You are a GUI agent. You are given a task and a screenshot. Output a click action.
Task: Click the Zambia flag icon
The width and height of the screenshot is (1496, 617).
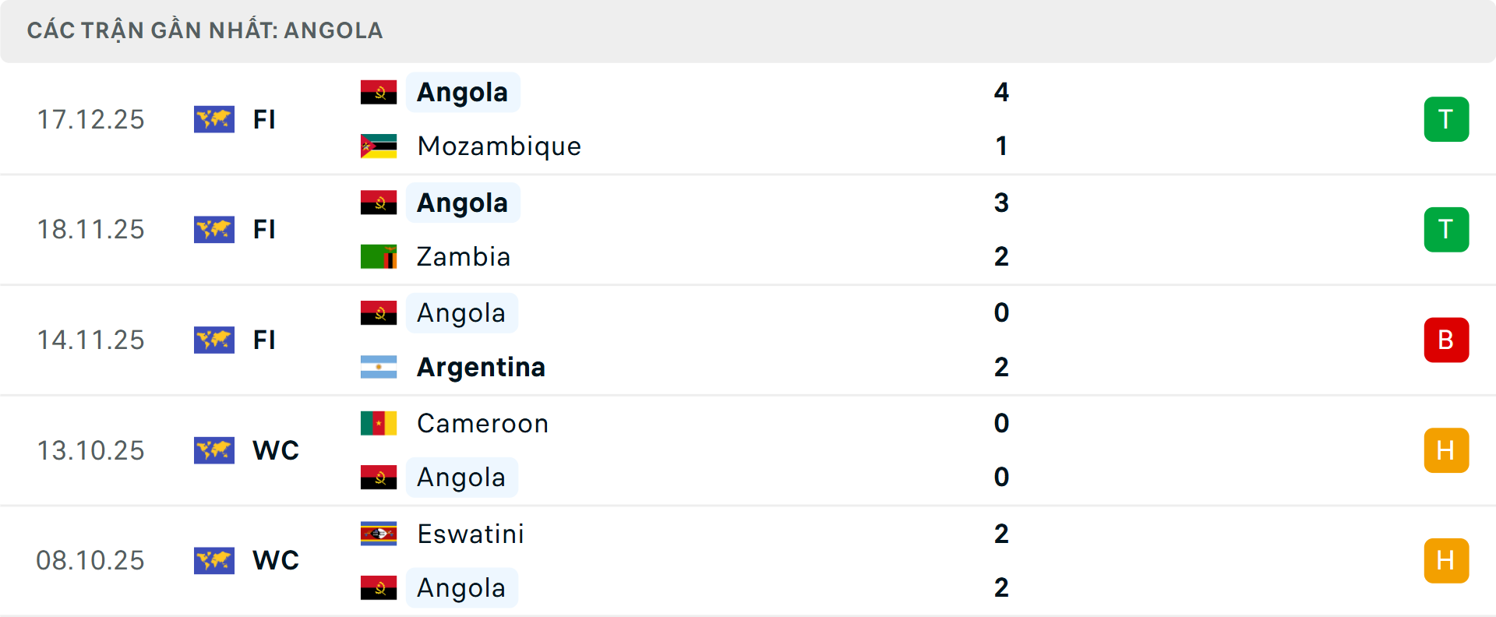(x=379, y=256)
